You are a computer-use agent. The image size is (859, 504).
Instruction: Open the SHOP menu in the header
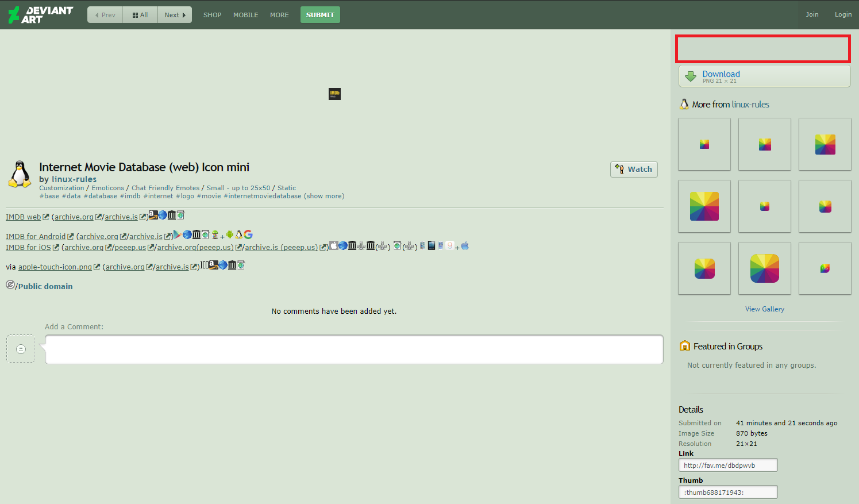[212, 15]
